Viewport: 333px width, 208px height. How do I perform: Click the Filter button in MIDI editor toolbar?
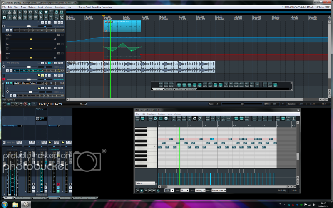(150, 119)
